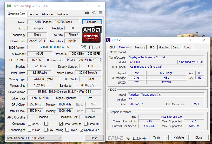Image resolution: width=212 pixels, height=144 pixels.
Task: Toggle the DirectCompute checkbox
Action: pos(61,124)
